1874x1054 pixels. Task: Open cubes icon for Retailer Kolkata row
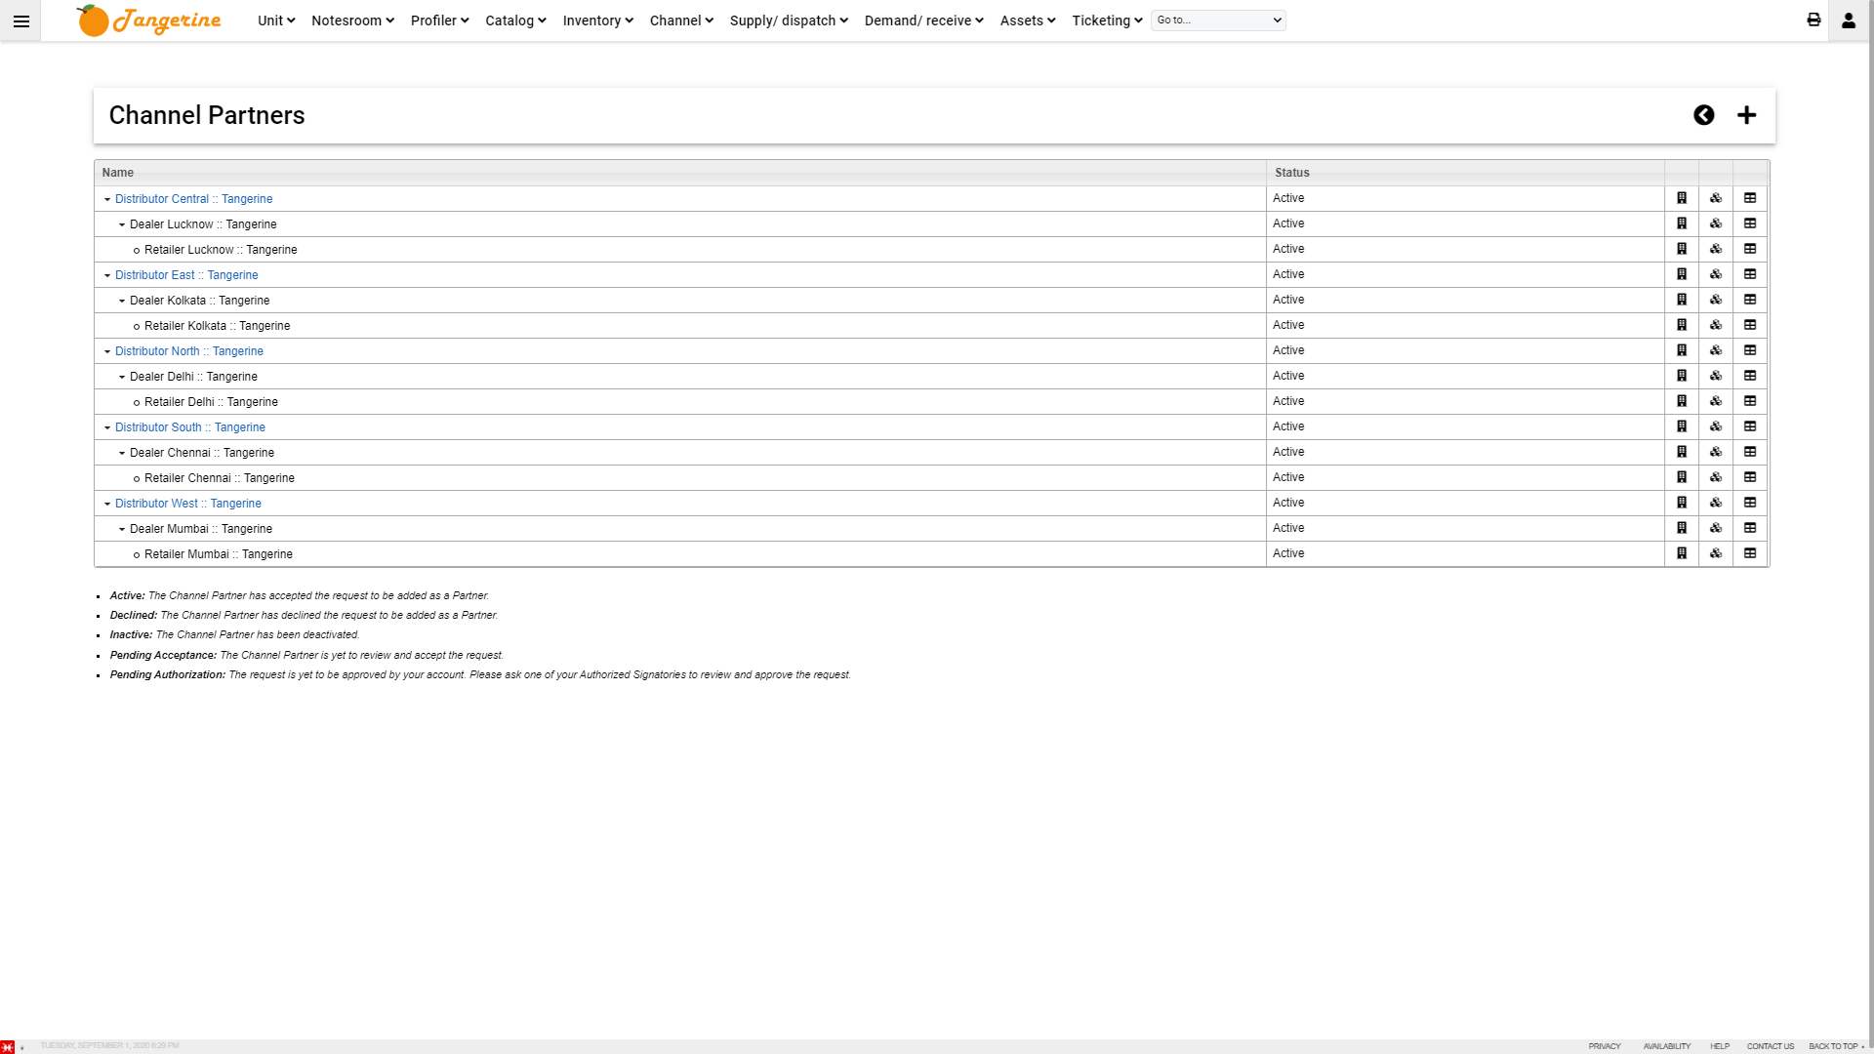(x=1716, y=325)
